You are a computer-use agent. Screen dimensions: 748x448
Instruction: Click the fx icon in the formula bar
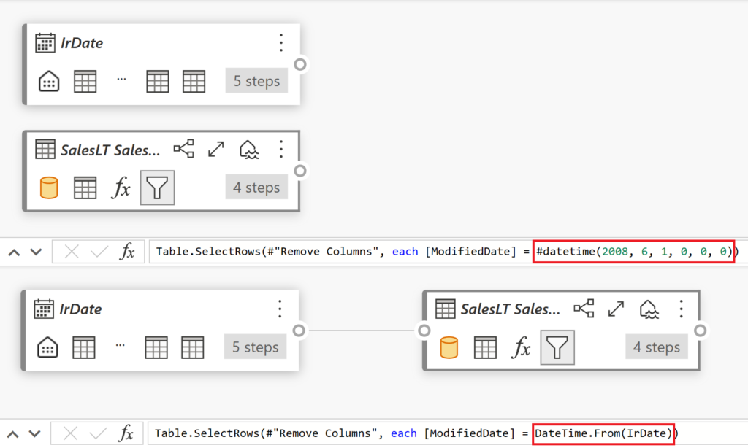pyautogui.click(x=126, y=251)
